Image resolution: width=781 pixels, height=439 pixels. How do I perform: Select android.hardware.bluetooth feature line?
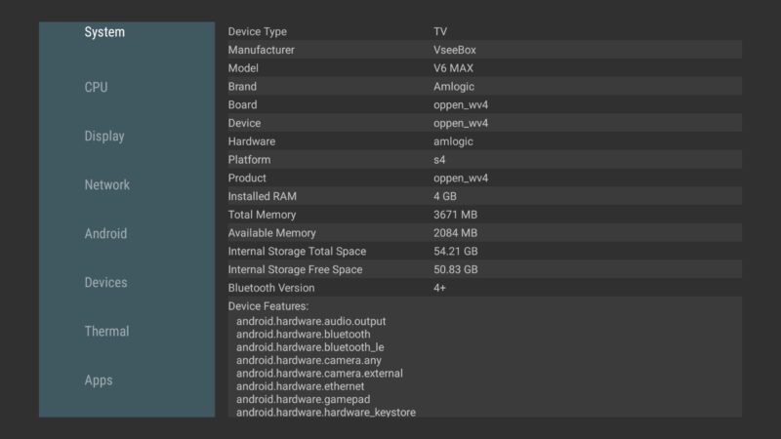[x=304, y=335]
